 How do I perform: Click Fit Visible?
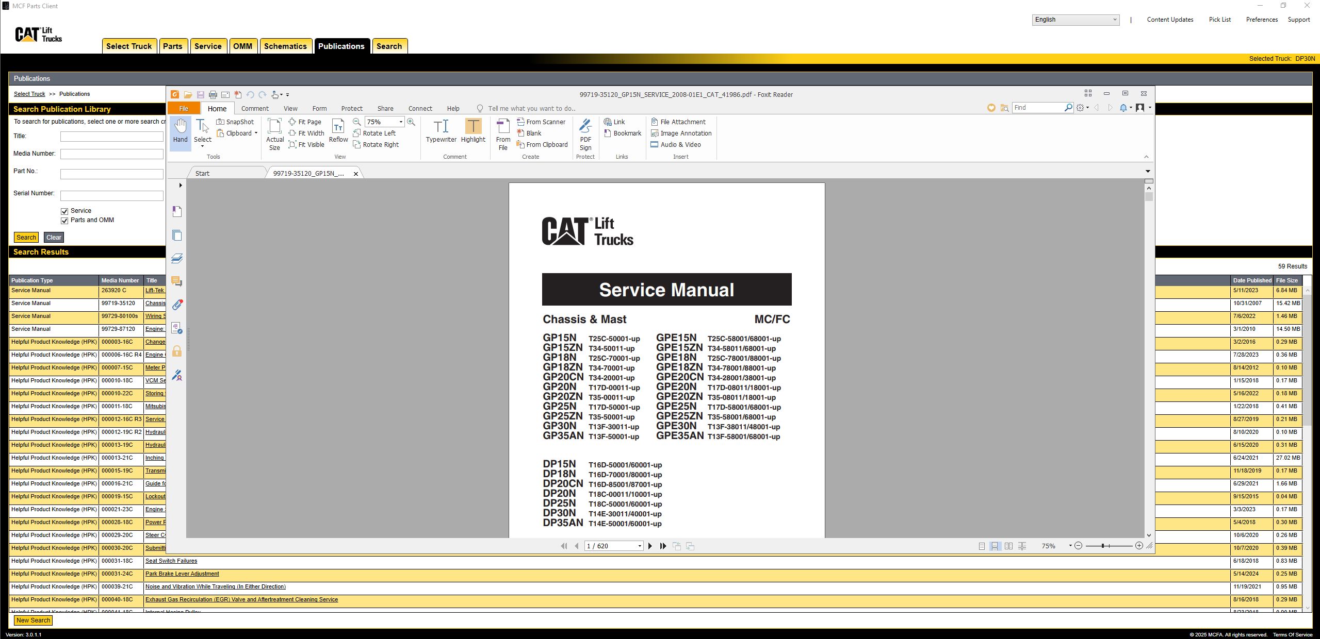pos(306,145)
